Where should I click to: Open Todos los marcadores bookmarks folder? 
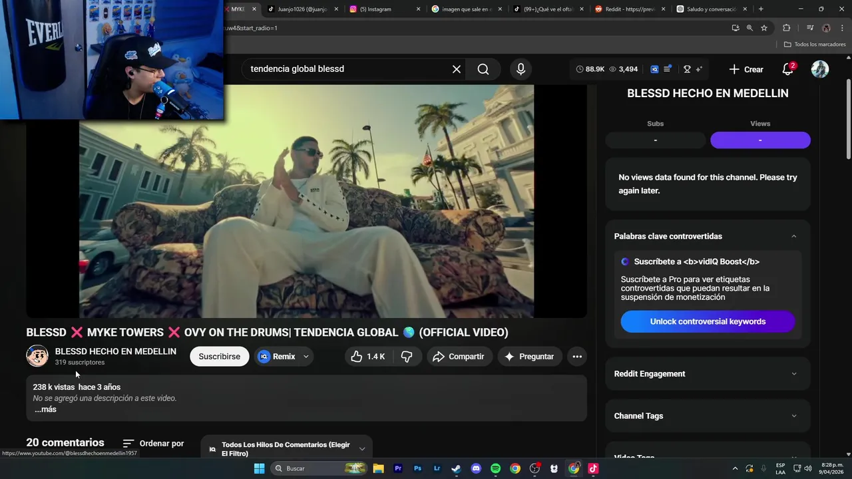[x=815, y=45]
